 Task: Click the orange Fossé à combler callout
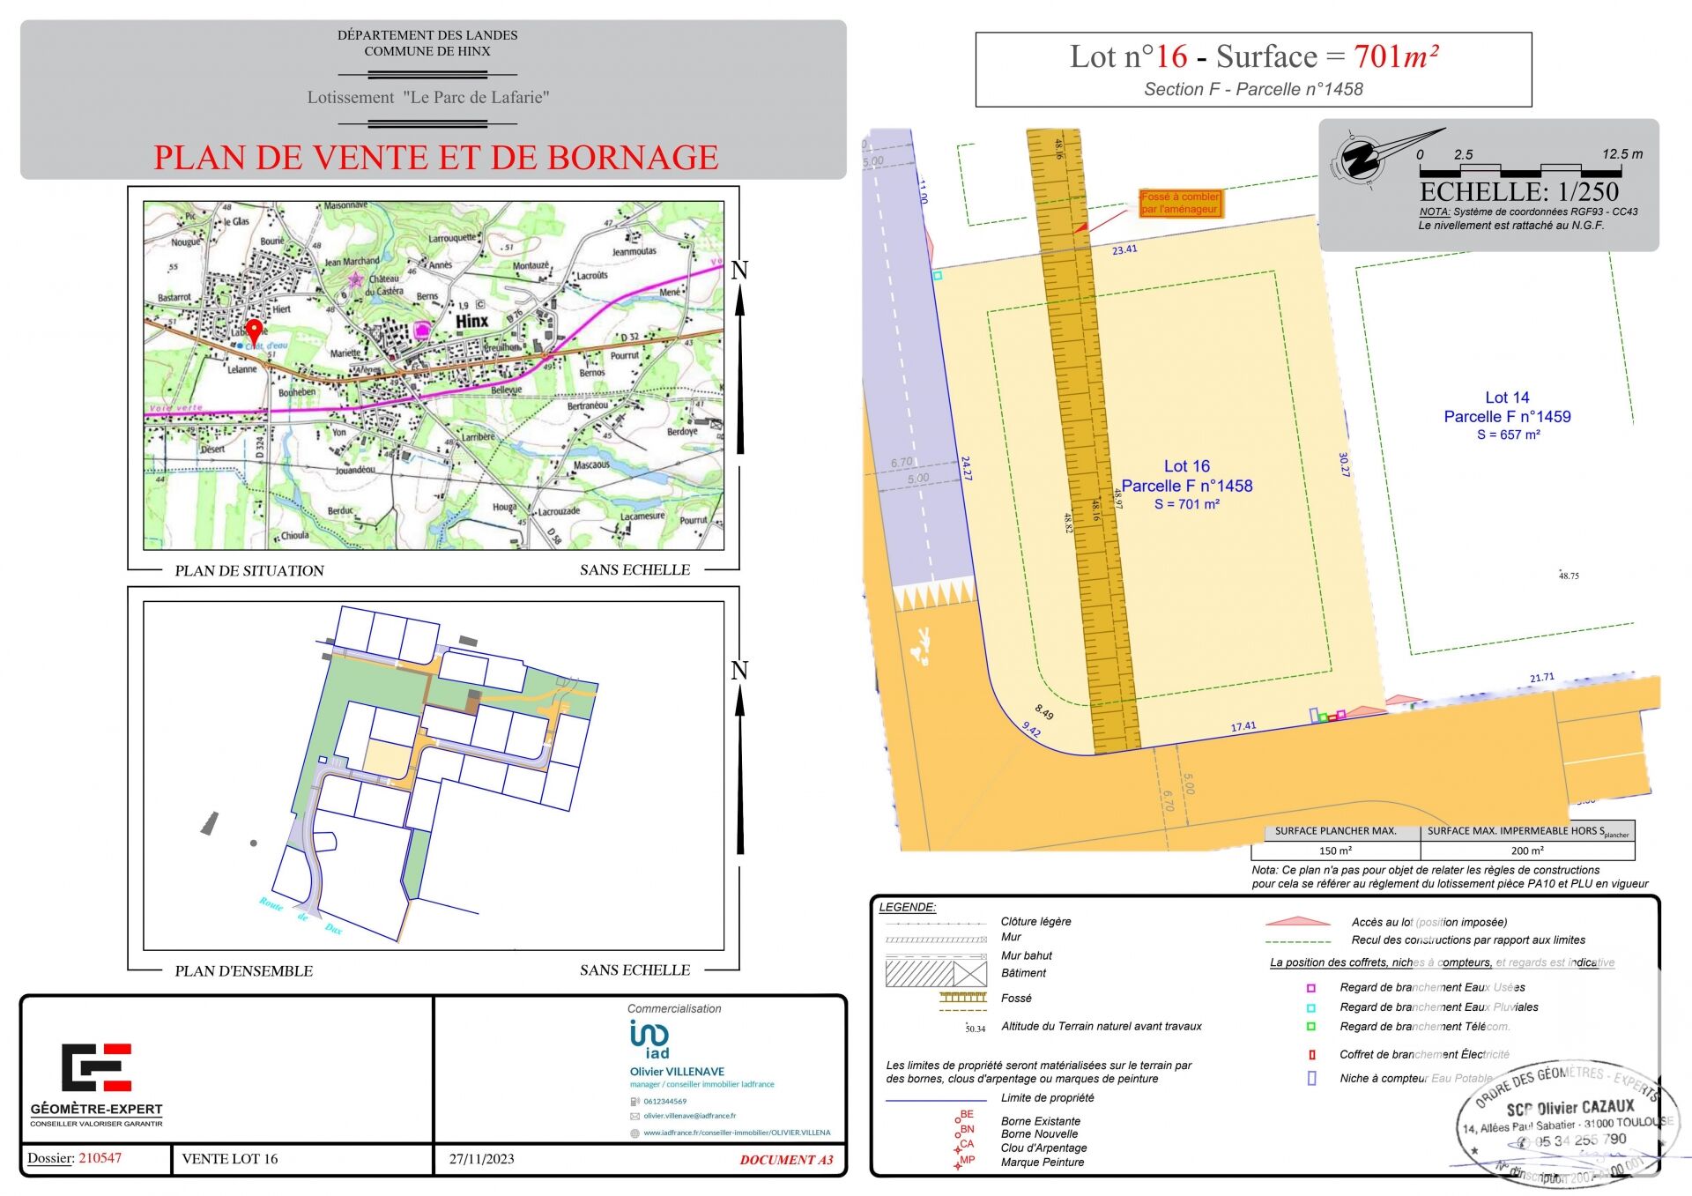(x=1180, y=204)
